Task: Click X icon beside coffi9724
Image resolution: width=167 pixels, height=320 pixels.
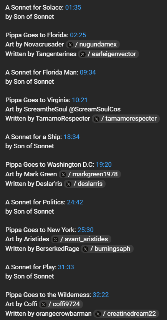Action: click(43, 305)
